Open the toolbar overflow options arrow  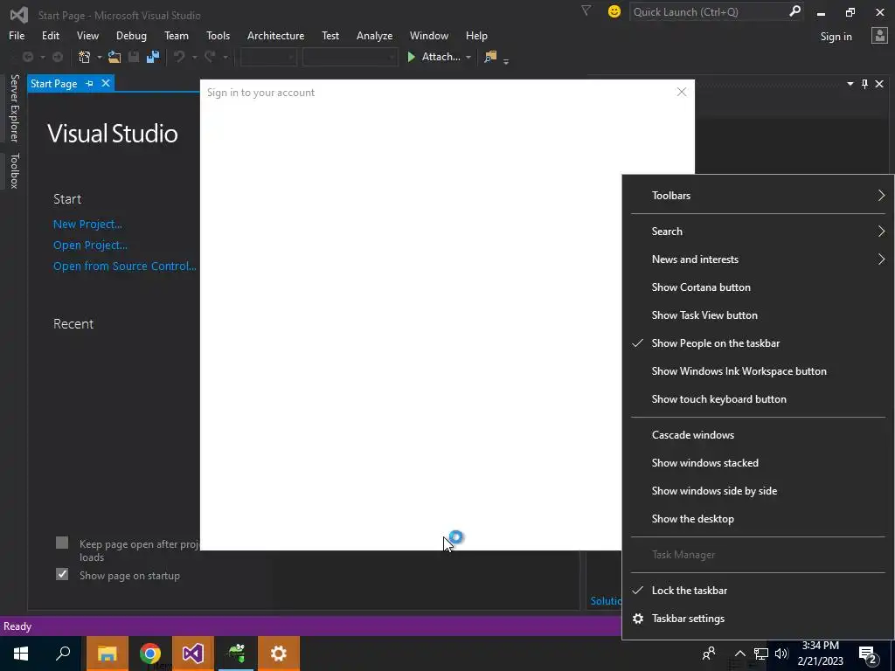(506, 60)
